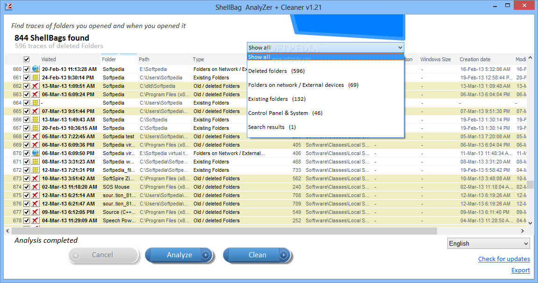Click the folder grid icon in row 672
This screenshot has width=538, height=283.
tap(35, 170)
